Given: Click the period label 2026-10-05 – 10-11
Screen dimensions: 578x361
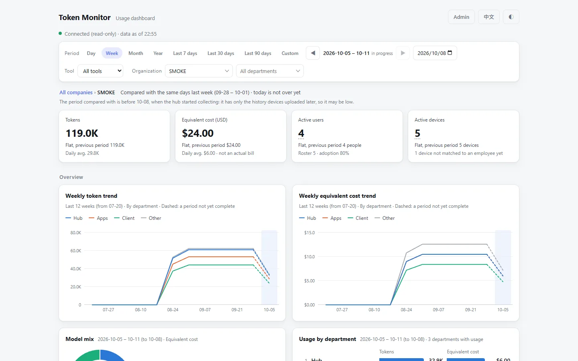Looking at the screenshot, I should (346, 53).
